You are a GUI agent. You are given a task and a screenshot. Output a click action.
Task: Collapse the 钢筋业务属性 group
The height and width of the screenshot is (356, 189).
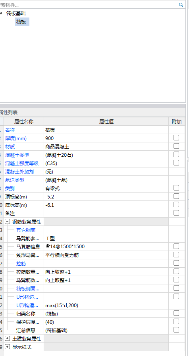(7, 222)
